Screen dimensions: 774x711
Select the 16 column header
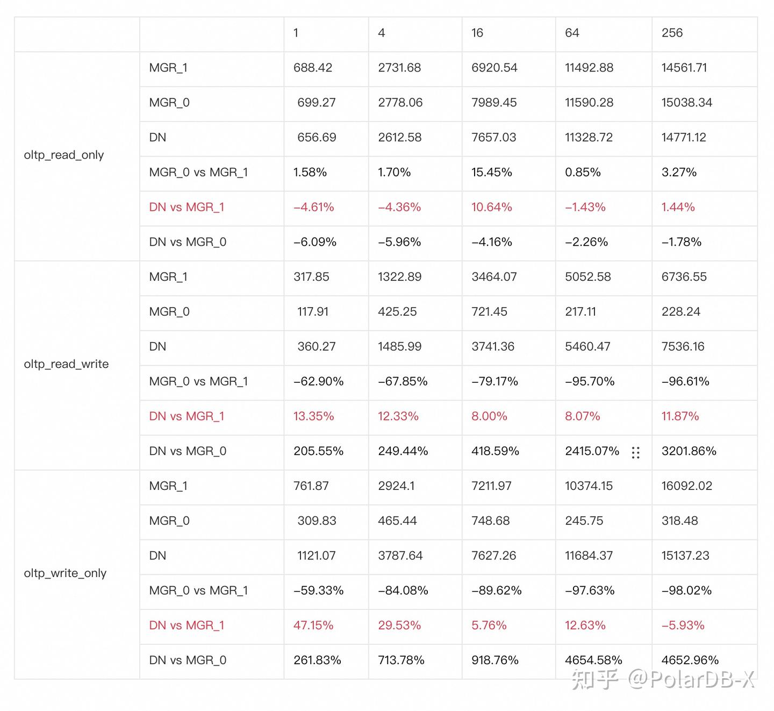click(477, 33)
